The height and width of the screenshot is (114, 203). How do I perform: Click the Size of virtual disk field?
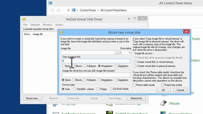pyautogui.click(x=96, y=61)
